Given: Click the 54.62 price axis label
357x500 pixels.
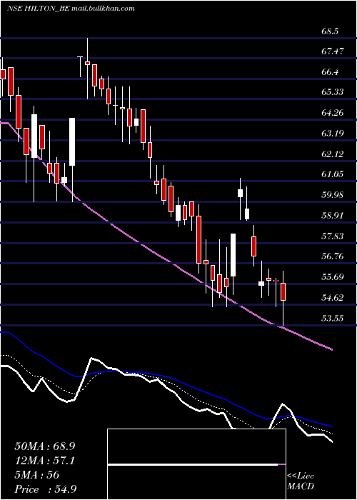Looking at the screenshot, I should point(333,298).
